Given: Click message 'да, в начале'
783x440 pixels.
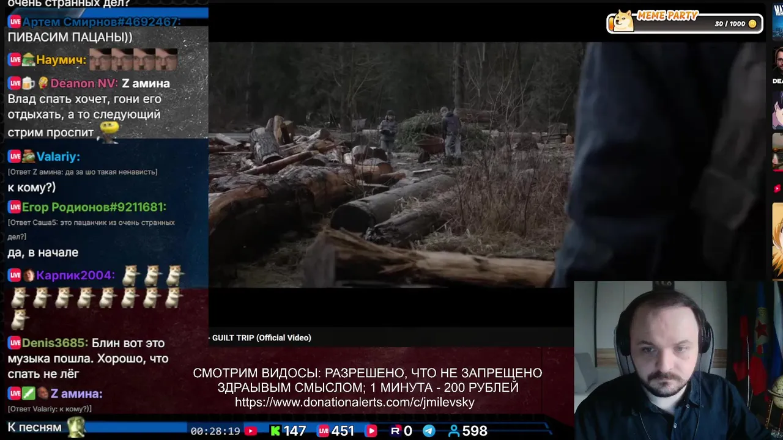Looking at the screenshot, I should (x=43, y=252).
